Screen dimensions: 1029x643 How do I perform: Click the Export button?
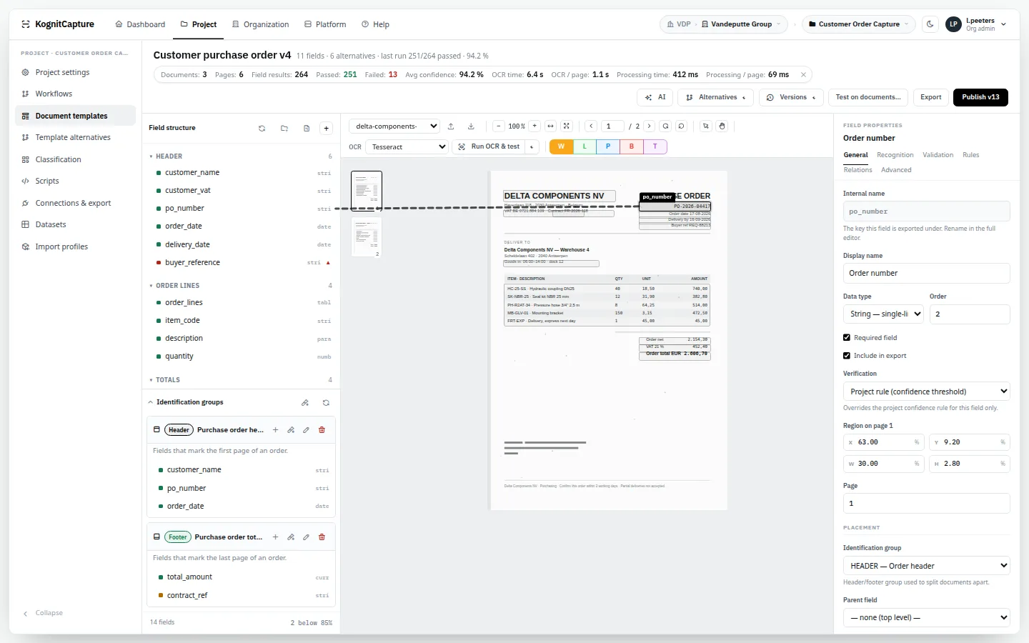click(930, 97)
